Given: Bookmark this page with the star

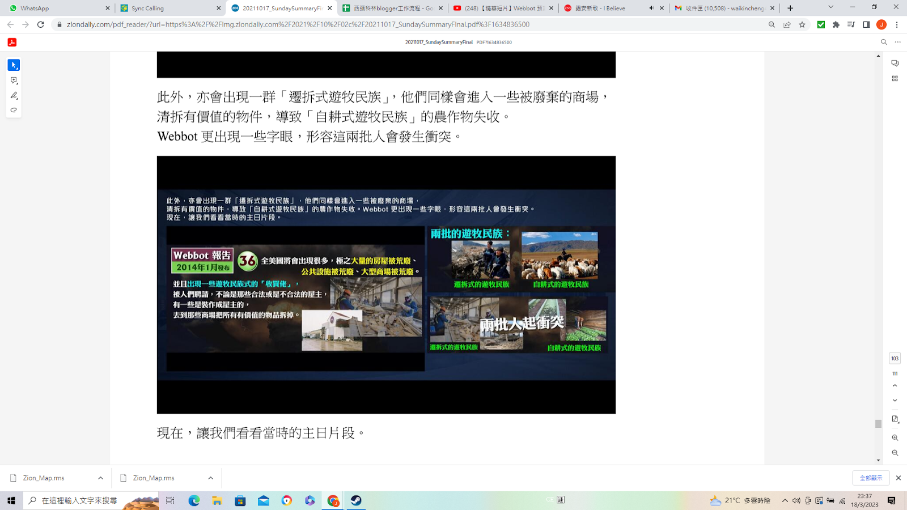Looking at the screenshot, I should tap(802, 24).
